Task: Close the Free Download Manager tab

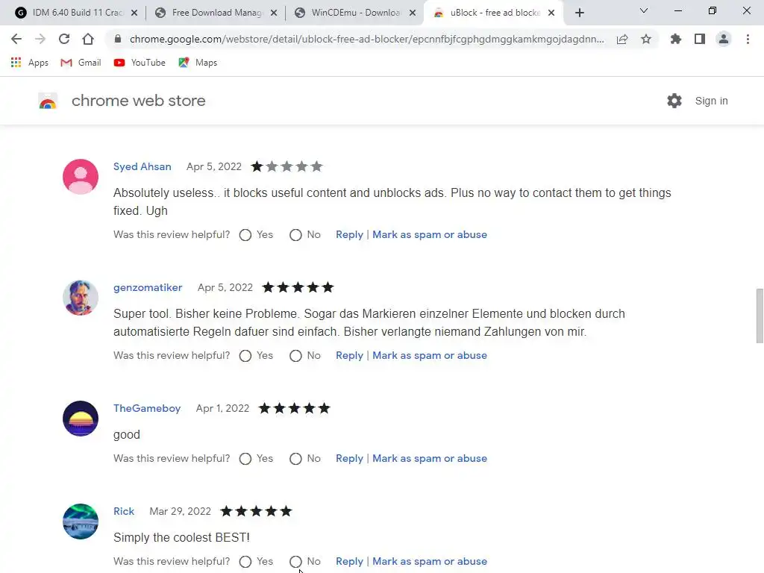Action: 274,13
